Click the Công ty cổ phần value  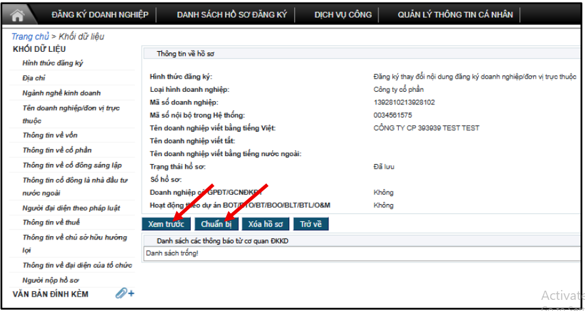coord(399,90)
